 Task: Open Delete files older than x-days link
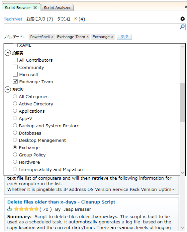pyautogui.click(x=61, y=202)
